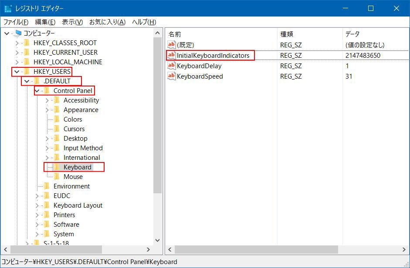Click the Control Panel folder icon

47,91
